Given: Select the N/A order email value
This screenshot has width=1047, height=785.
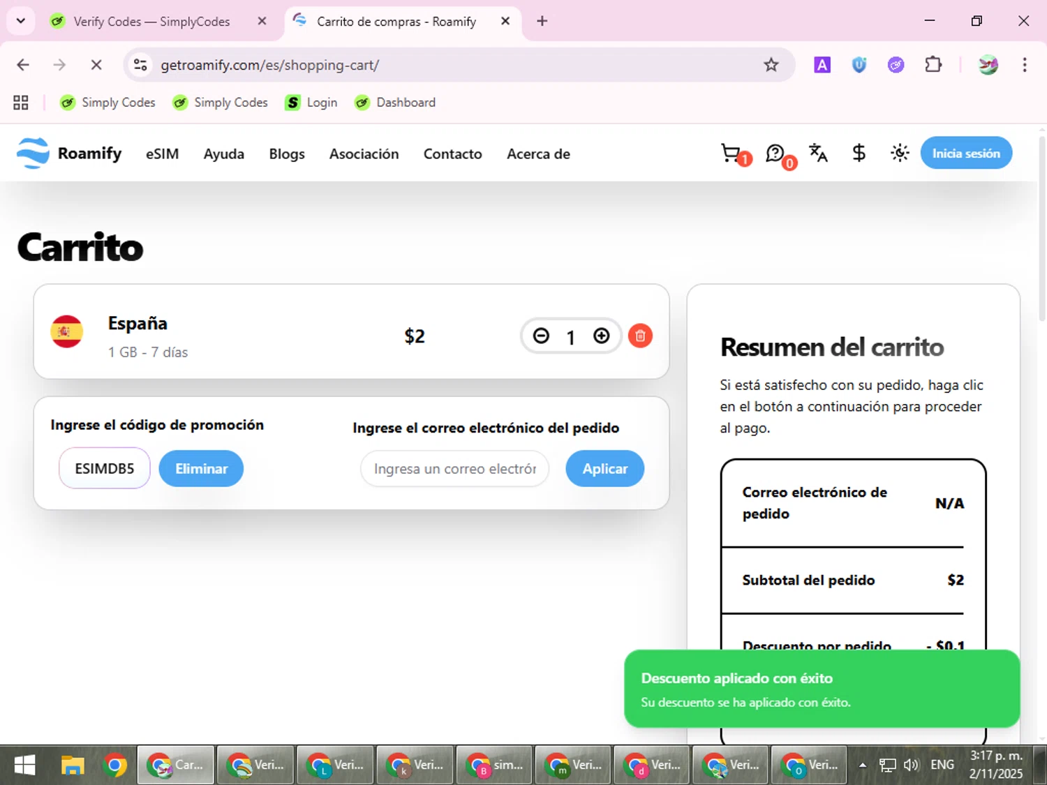Looking at the screenshot, I should [949, 503].
